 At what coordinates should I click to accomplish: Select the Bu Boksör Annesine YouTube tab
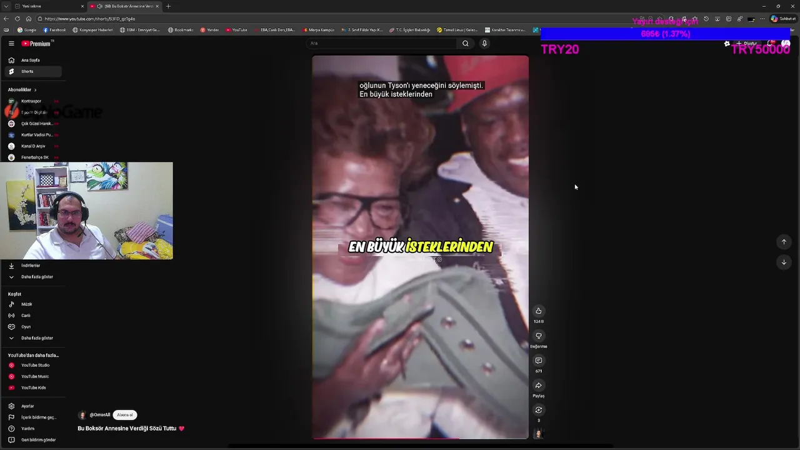point(124,6)
